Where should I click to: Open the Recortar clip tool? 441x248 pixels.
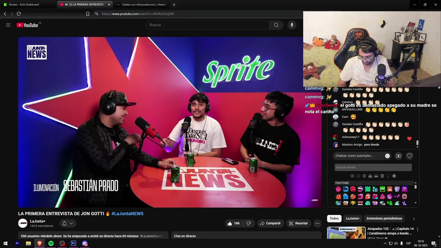pyautogui.click(x=299, y=223)
